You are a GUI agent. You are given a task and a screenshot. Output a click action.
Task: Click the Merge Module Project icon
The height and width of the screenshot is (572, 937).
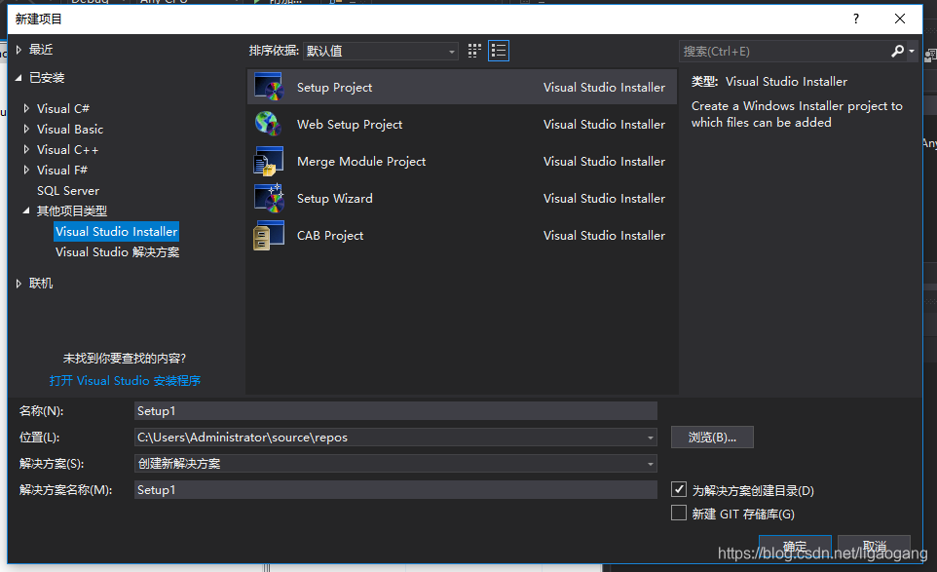[x=268, y=162]
